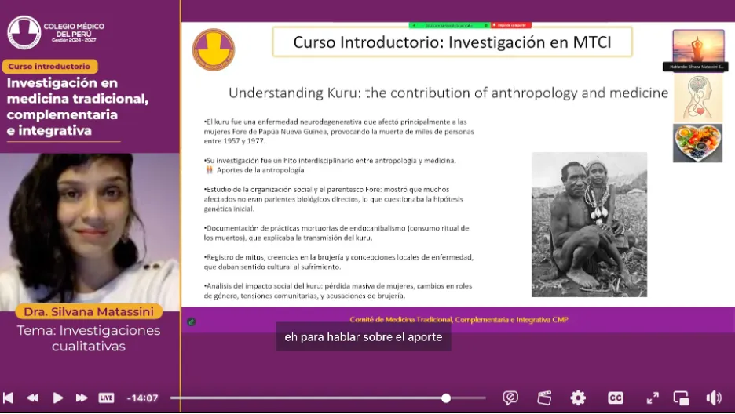Image resolution: width=735 pixels, height=414 pixels.
Task: Open the chat/comments bubble icon
Action: (x=510, y=398)
